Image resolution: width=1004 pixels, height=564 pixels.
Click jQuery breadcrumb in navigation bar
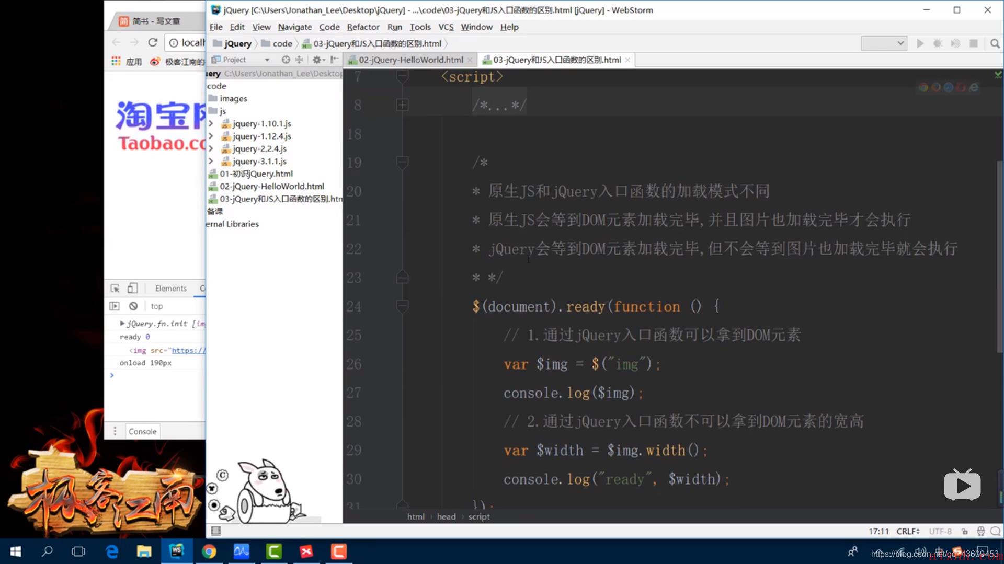click(232, 43)
